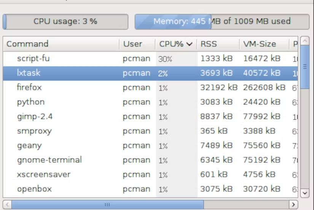Click the pcman user in openbox row

(x=136, y=189)
